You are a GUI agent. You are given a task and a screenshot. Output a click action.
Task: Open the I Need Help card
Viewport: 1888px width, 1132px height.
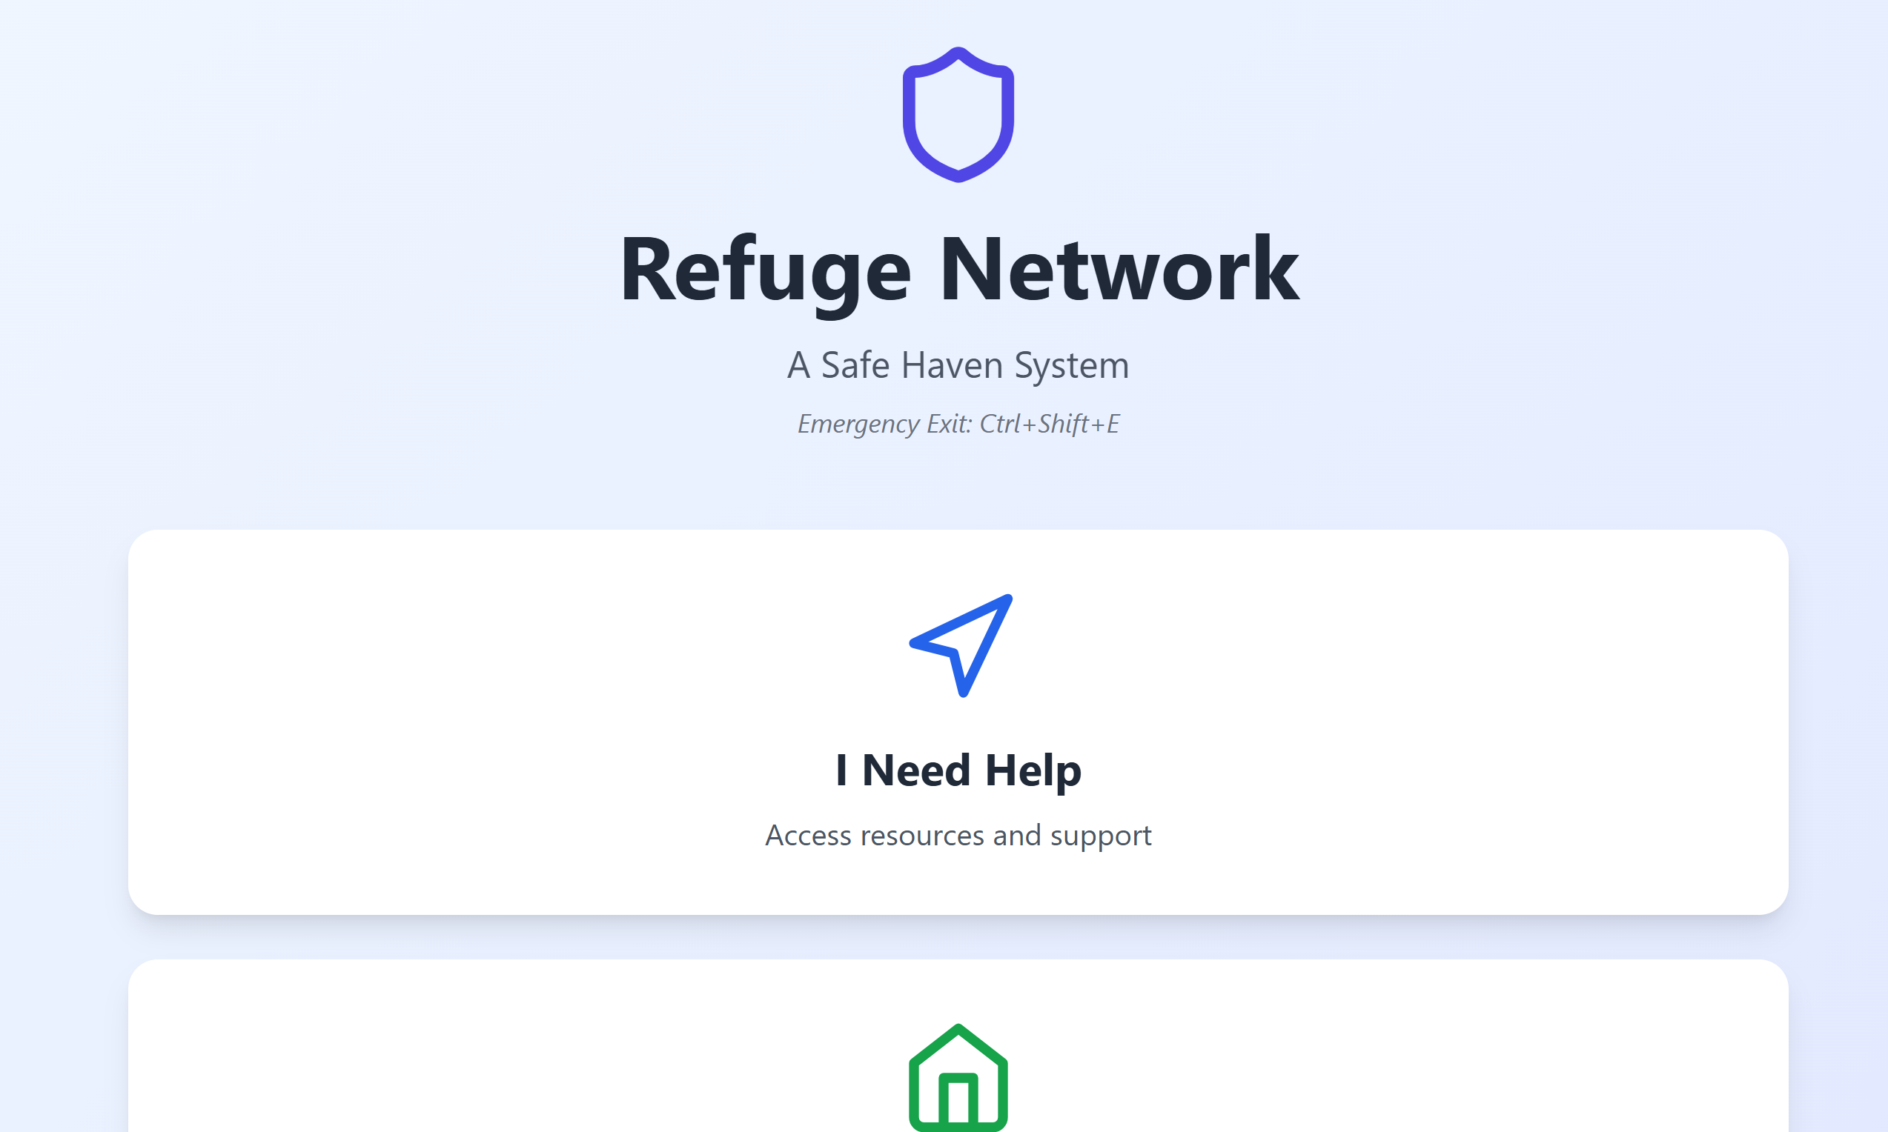(958, 722)
